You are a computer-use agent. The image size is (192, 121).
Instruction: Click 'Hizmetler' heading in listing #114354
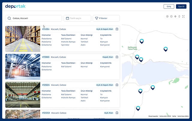click(46, 35)
